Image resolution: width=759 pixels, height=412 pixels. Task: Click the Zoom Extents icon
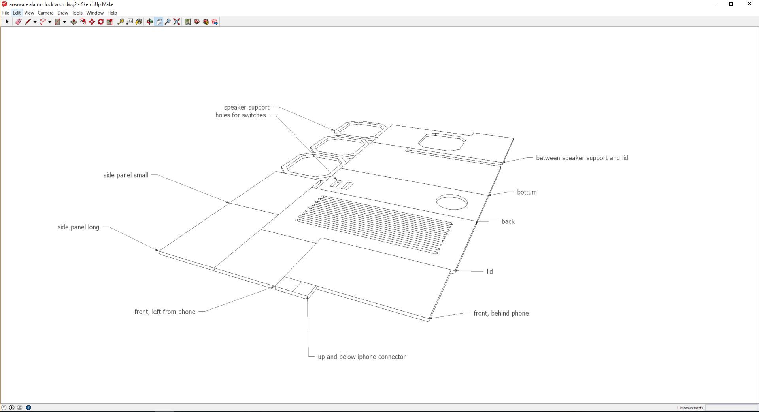177,22
